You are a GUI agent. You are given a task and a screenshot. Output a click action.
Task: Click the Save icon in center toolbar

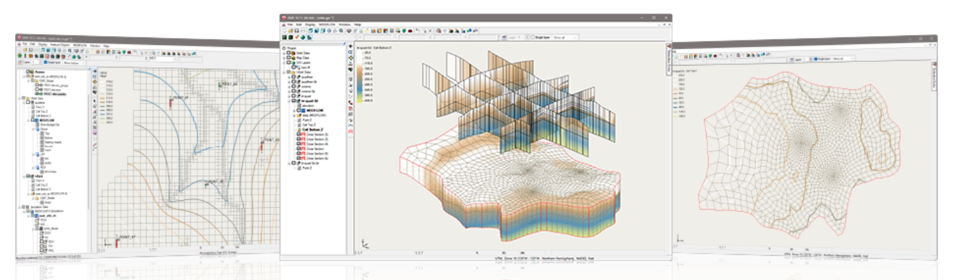296,31
